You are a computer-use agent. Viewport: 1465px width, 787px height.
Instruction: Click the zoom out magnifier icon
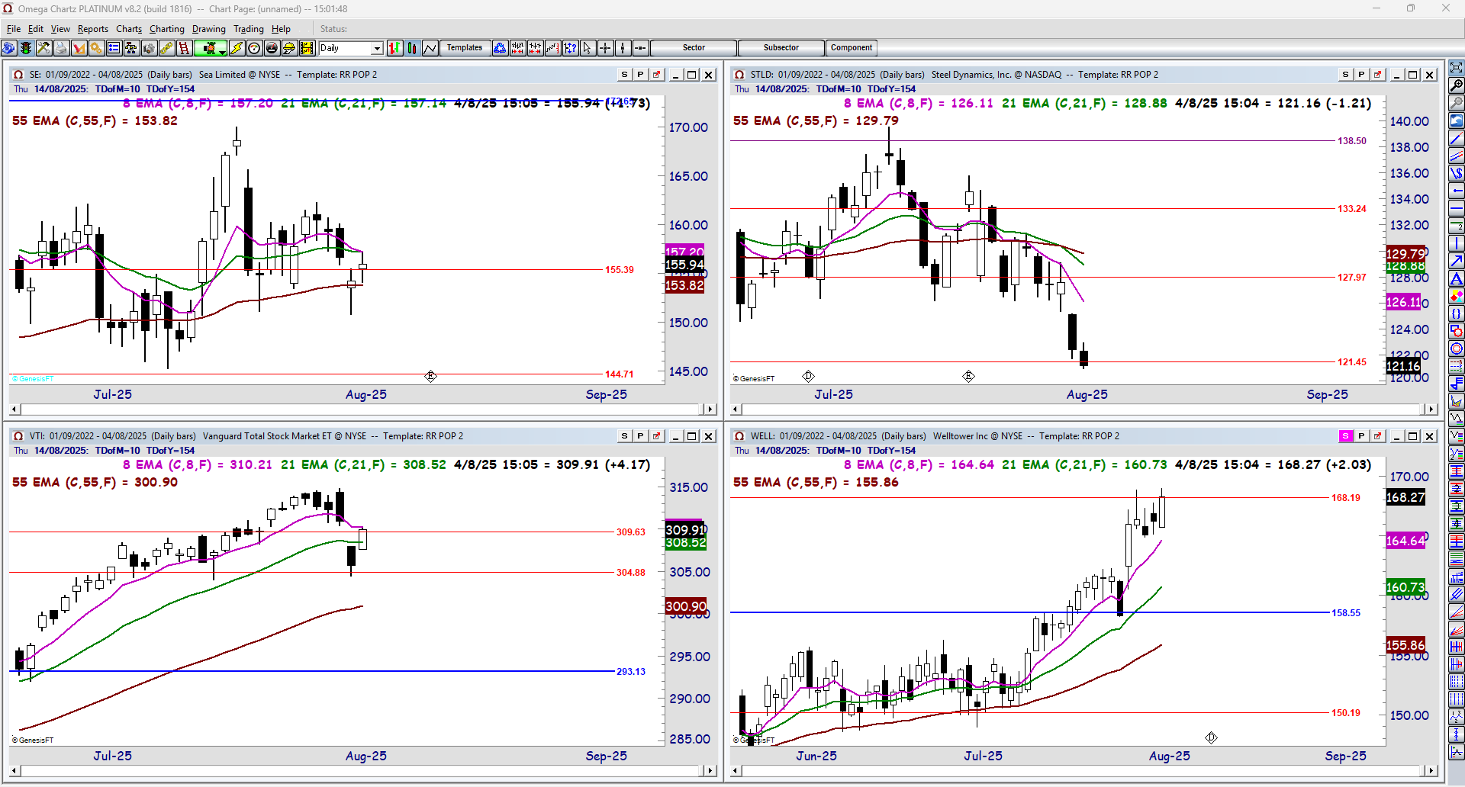coord(1457,103)
